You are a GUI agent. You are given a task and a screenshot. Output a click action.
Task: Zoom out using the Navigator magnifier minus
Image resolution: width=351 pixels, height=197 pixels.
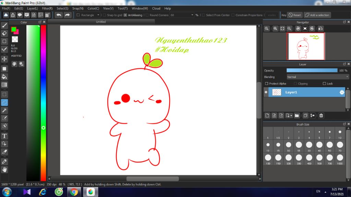[x=289, y=29]
